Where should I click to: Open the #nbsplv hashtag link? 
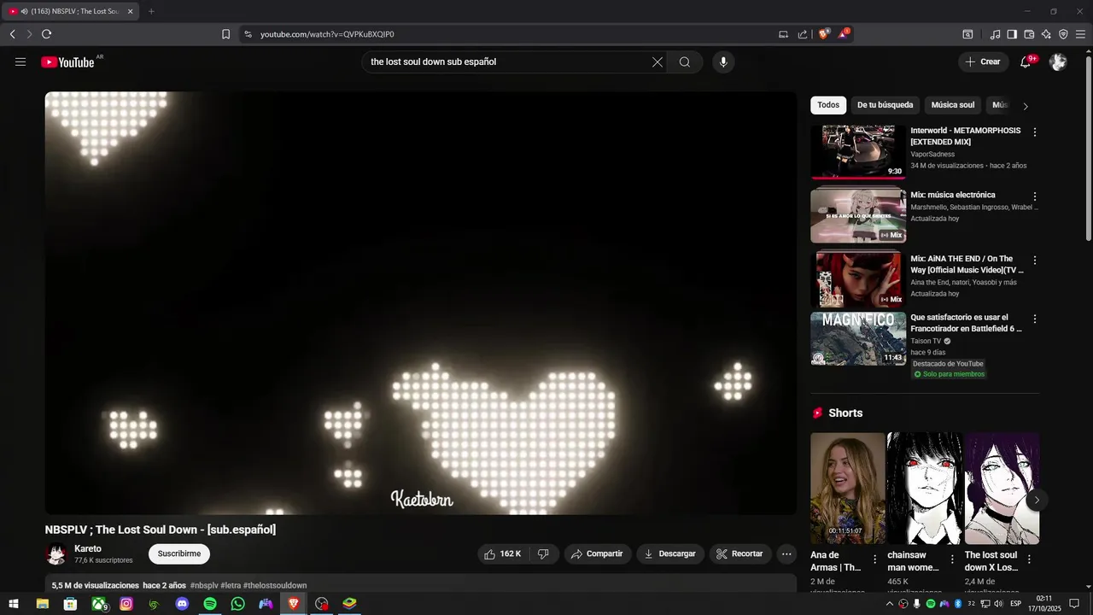click(204, 586)
